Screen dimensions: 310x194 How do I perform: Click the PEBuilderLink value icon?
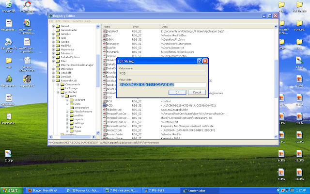click(x=105, y=110)
